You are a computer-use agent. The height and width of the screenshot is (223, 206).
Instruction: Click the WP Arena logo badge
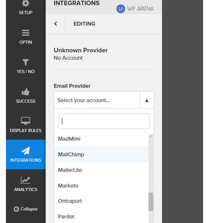tap(121, 9)
